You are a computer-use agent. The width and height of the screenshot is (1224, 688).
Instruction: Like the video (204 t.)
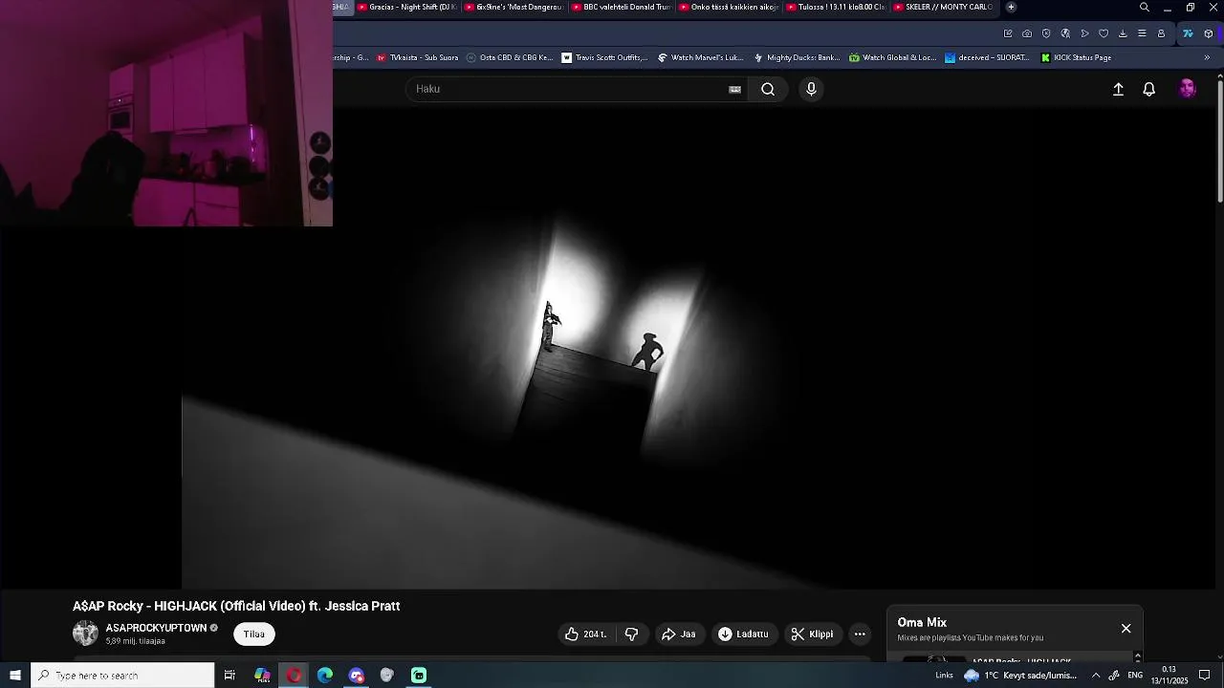[585, 634]
